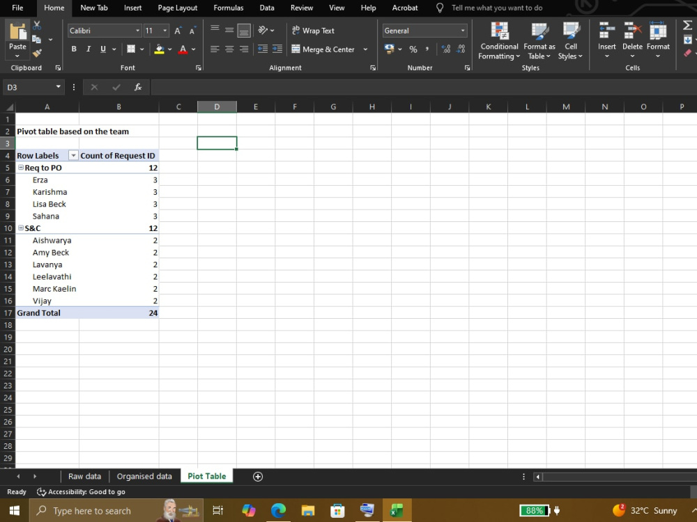697x522 pixels.
Task: Click the Cut scissors icon
Action: pyautogui.click(x=37, y=25)
